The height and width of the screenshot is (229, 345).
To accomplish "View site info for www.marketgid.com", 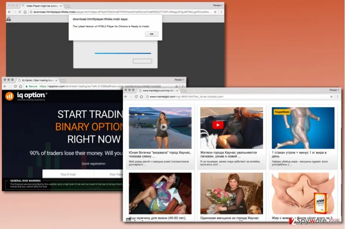I will click(x=147, y=97).
